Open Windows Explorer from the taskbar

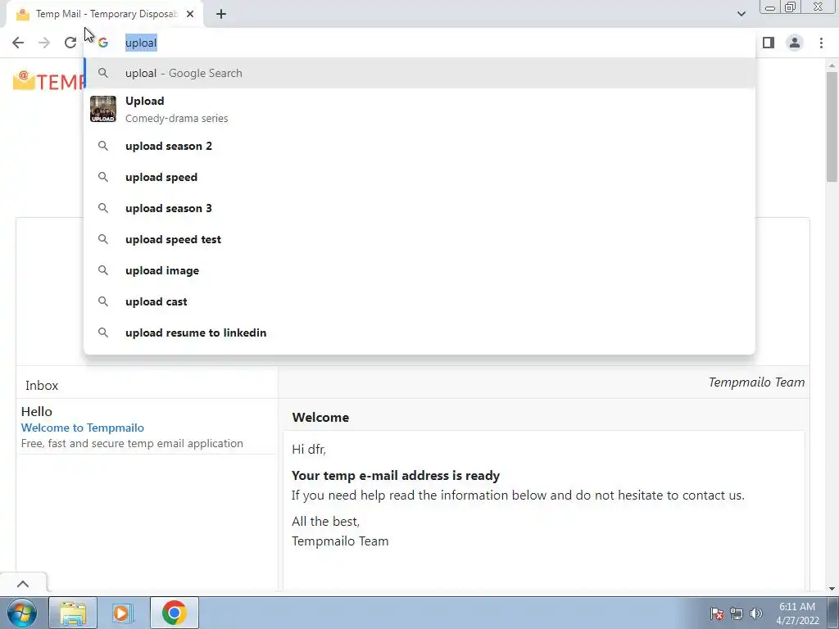click(x=73, y=613)
